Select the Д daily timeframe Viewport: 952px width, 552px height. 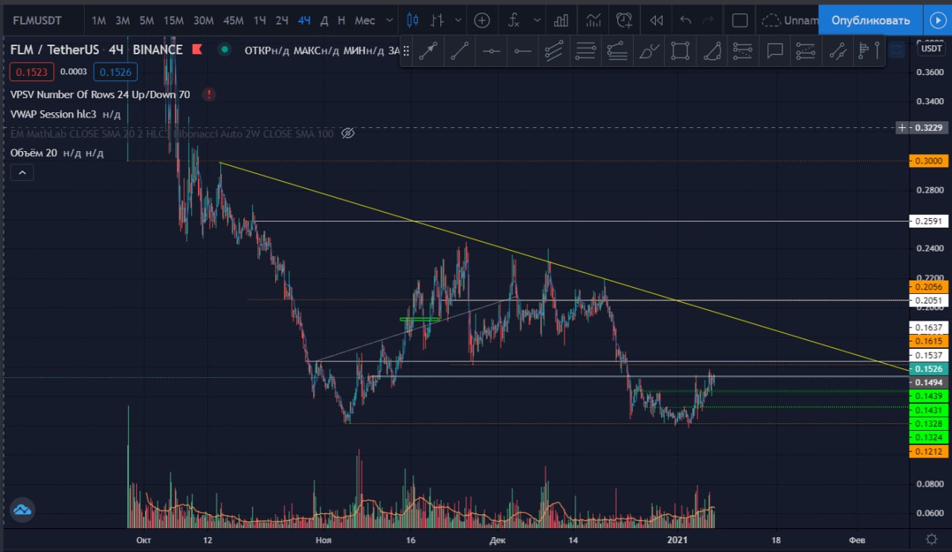pyautogui.click(x=324, y=20)
